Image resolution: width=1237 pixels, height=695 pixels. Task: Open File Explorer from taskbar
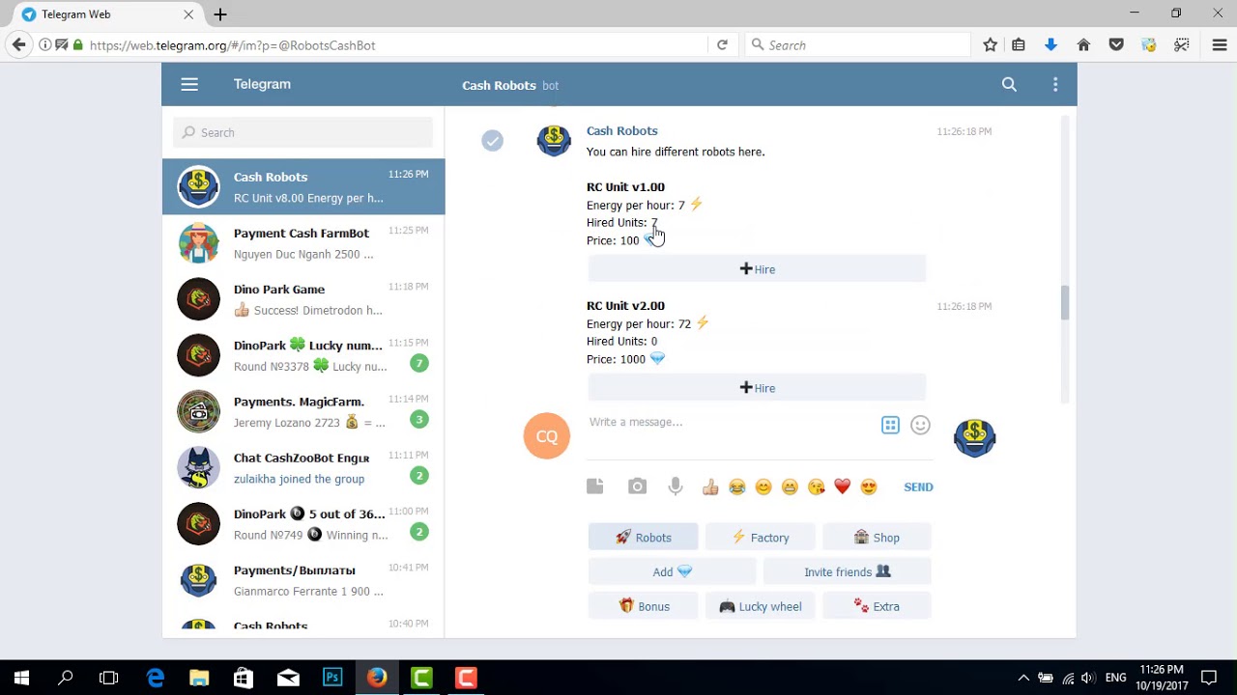coord(199,678)
